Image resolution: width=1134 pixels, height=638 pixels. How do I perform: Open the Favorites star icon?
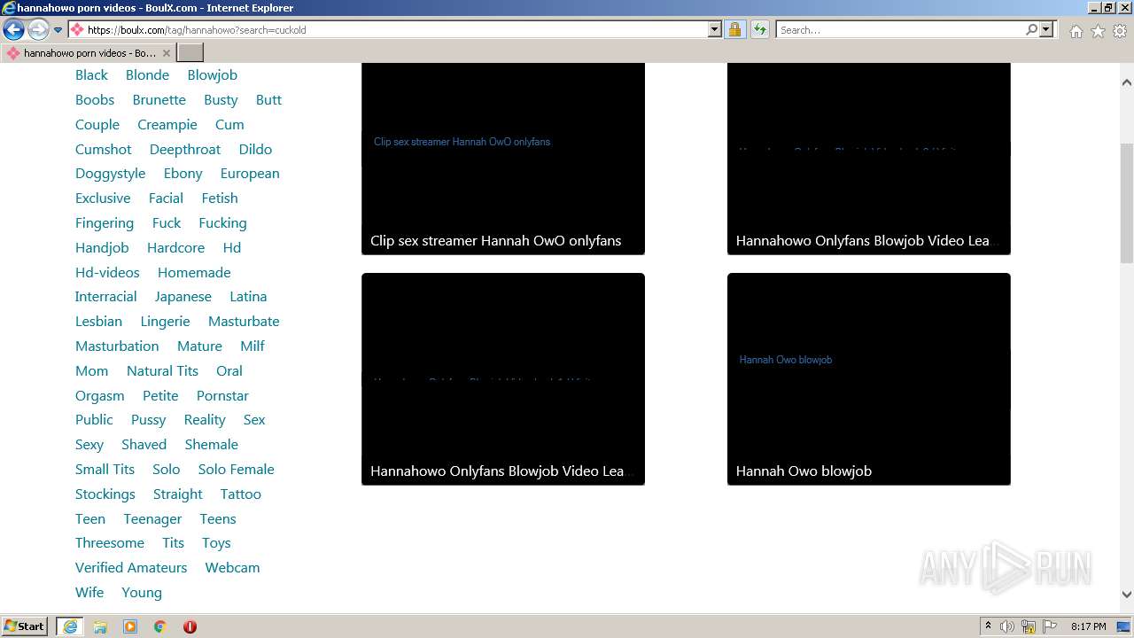click(1098, 31)
